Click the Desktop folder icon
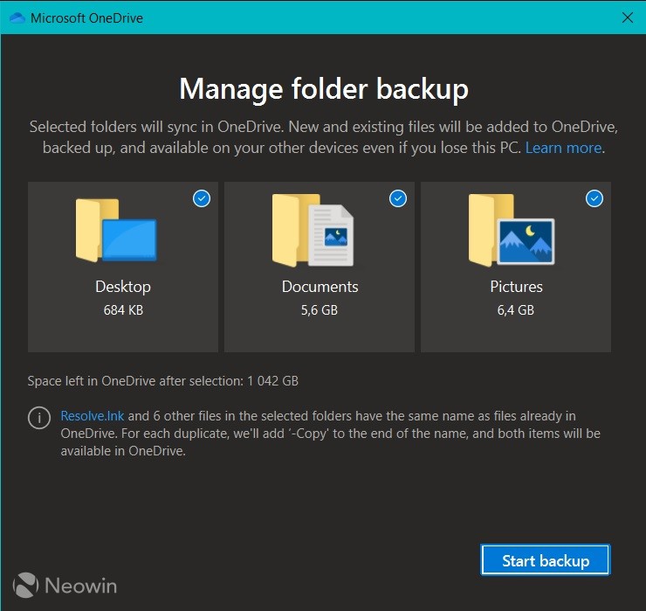The image size is (646, 611). [117, 230]
